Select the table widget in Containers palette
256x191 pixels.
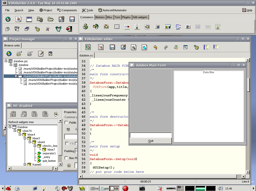pyautogui.click(x=117, y=27)
